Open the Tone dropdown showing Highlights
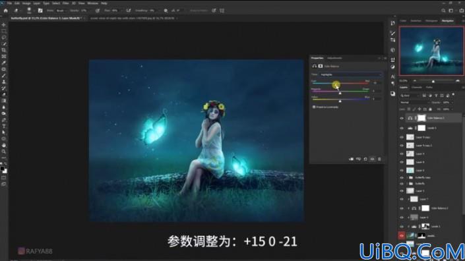465x261 pixels. pos(351,74)
